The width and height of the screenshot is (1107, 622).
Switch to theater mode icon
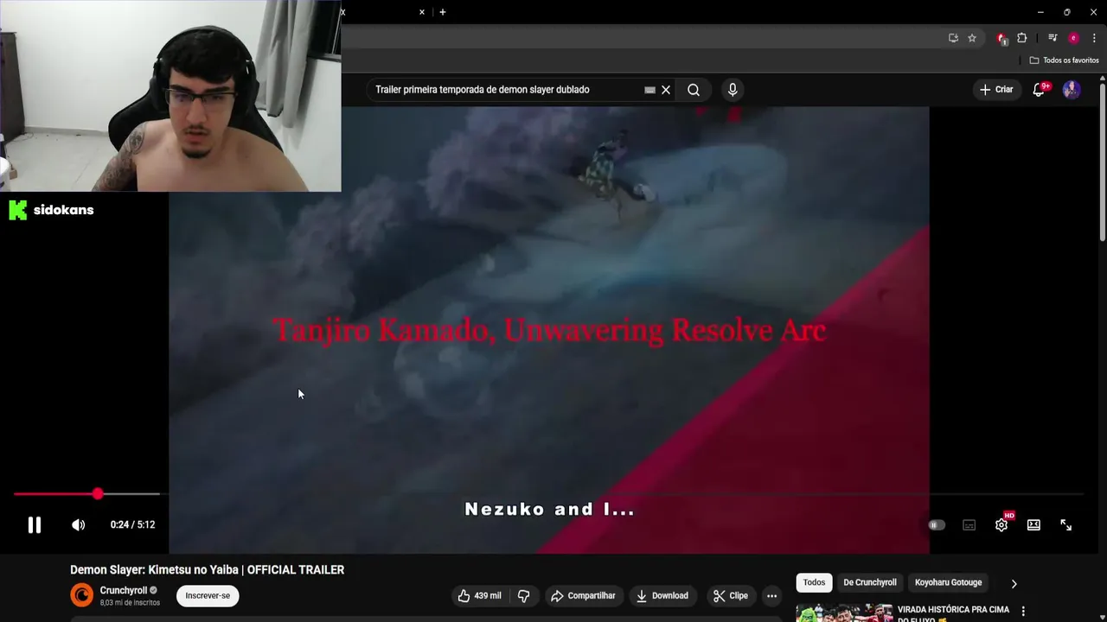(x=1033, y=524)
